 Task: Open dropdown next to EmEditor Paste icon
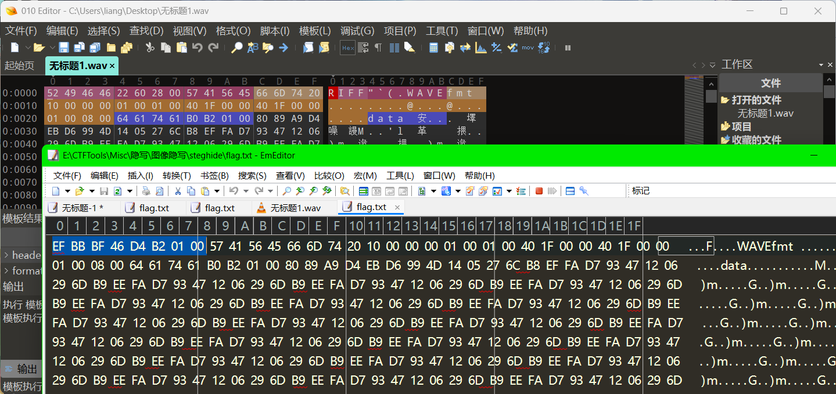coord(217,191)
